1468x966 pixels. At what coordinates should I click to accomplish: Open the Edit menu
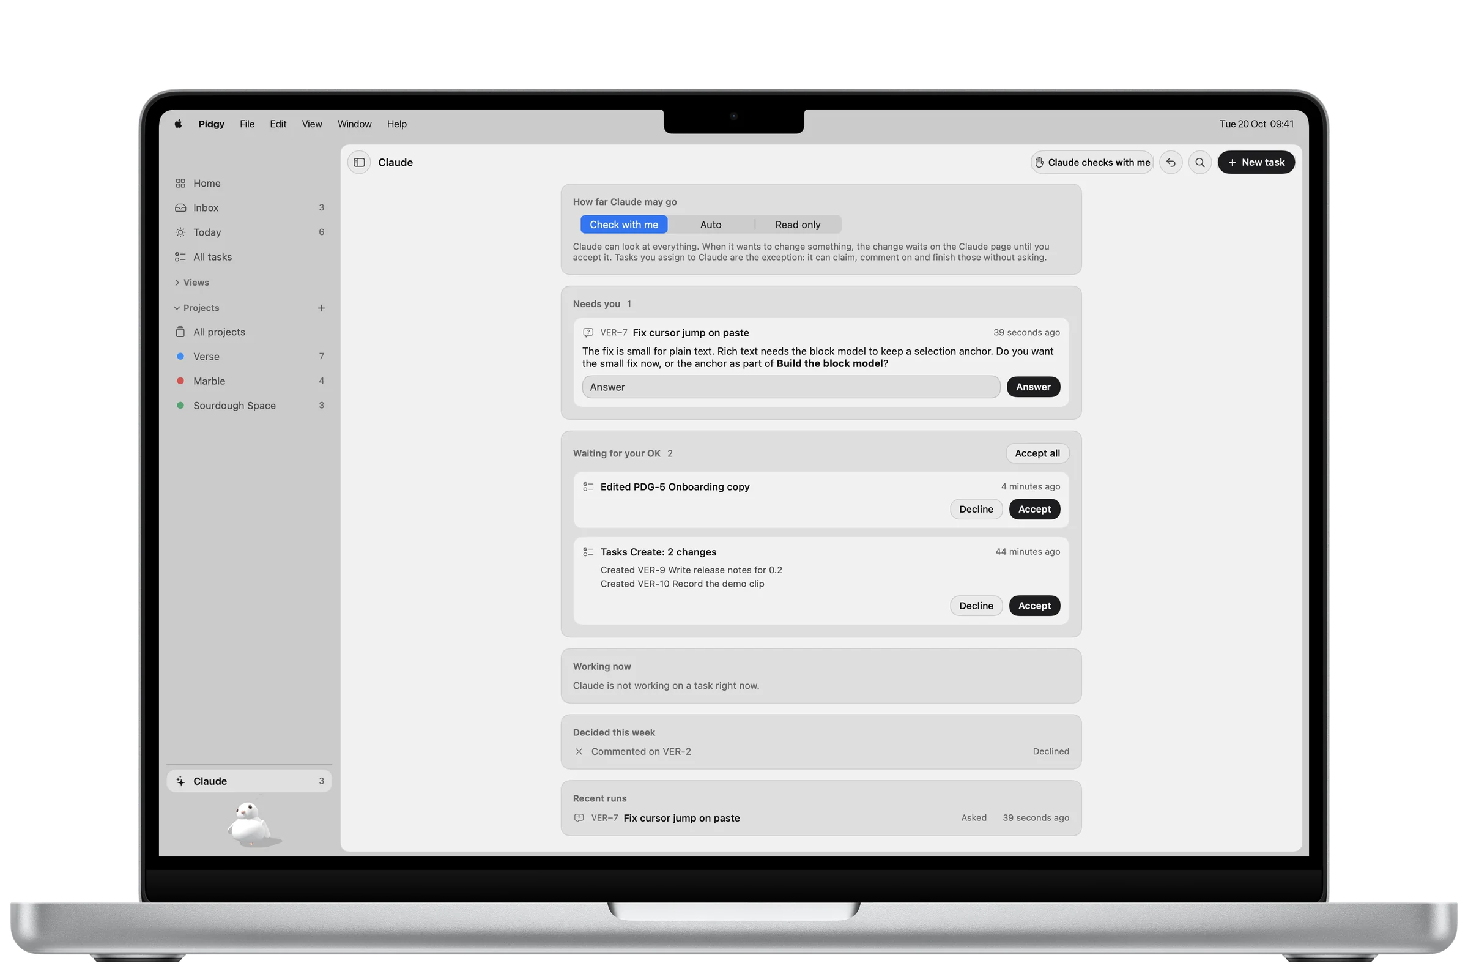pos(278,124)
